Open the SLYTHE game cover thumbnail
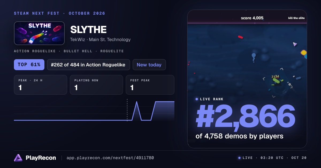The width and height of the screenshot is (321, 168). [39, 33]
